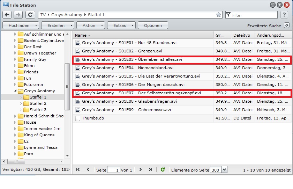This screenshot has width=293, height=189.
Task: Open the Extras menu
Action: [121, 25]
